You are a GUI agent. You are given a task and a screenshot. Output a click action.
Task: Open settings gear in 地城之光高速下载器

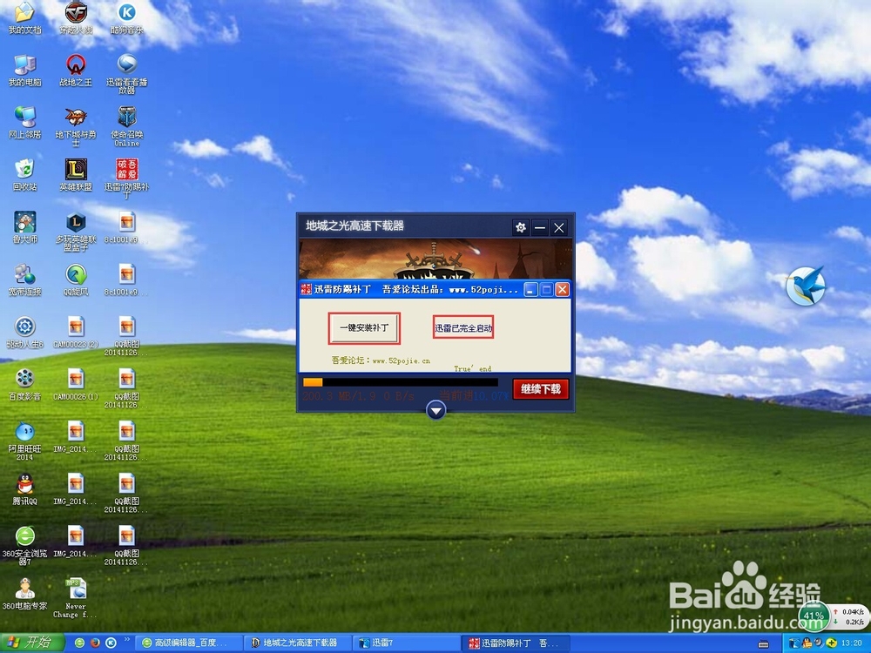click(521, 227)
